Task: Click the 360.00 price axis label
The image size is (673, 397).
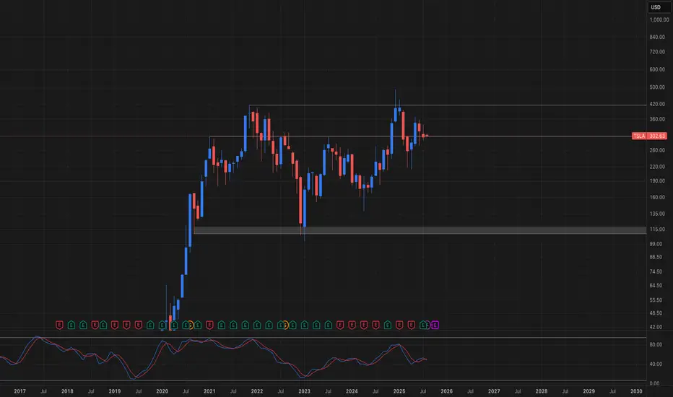Action: coord(657,119)
